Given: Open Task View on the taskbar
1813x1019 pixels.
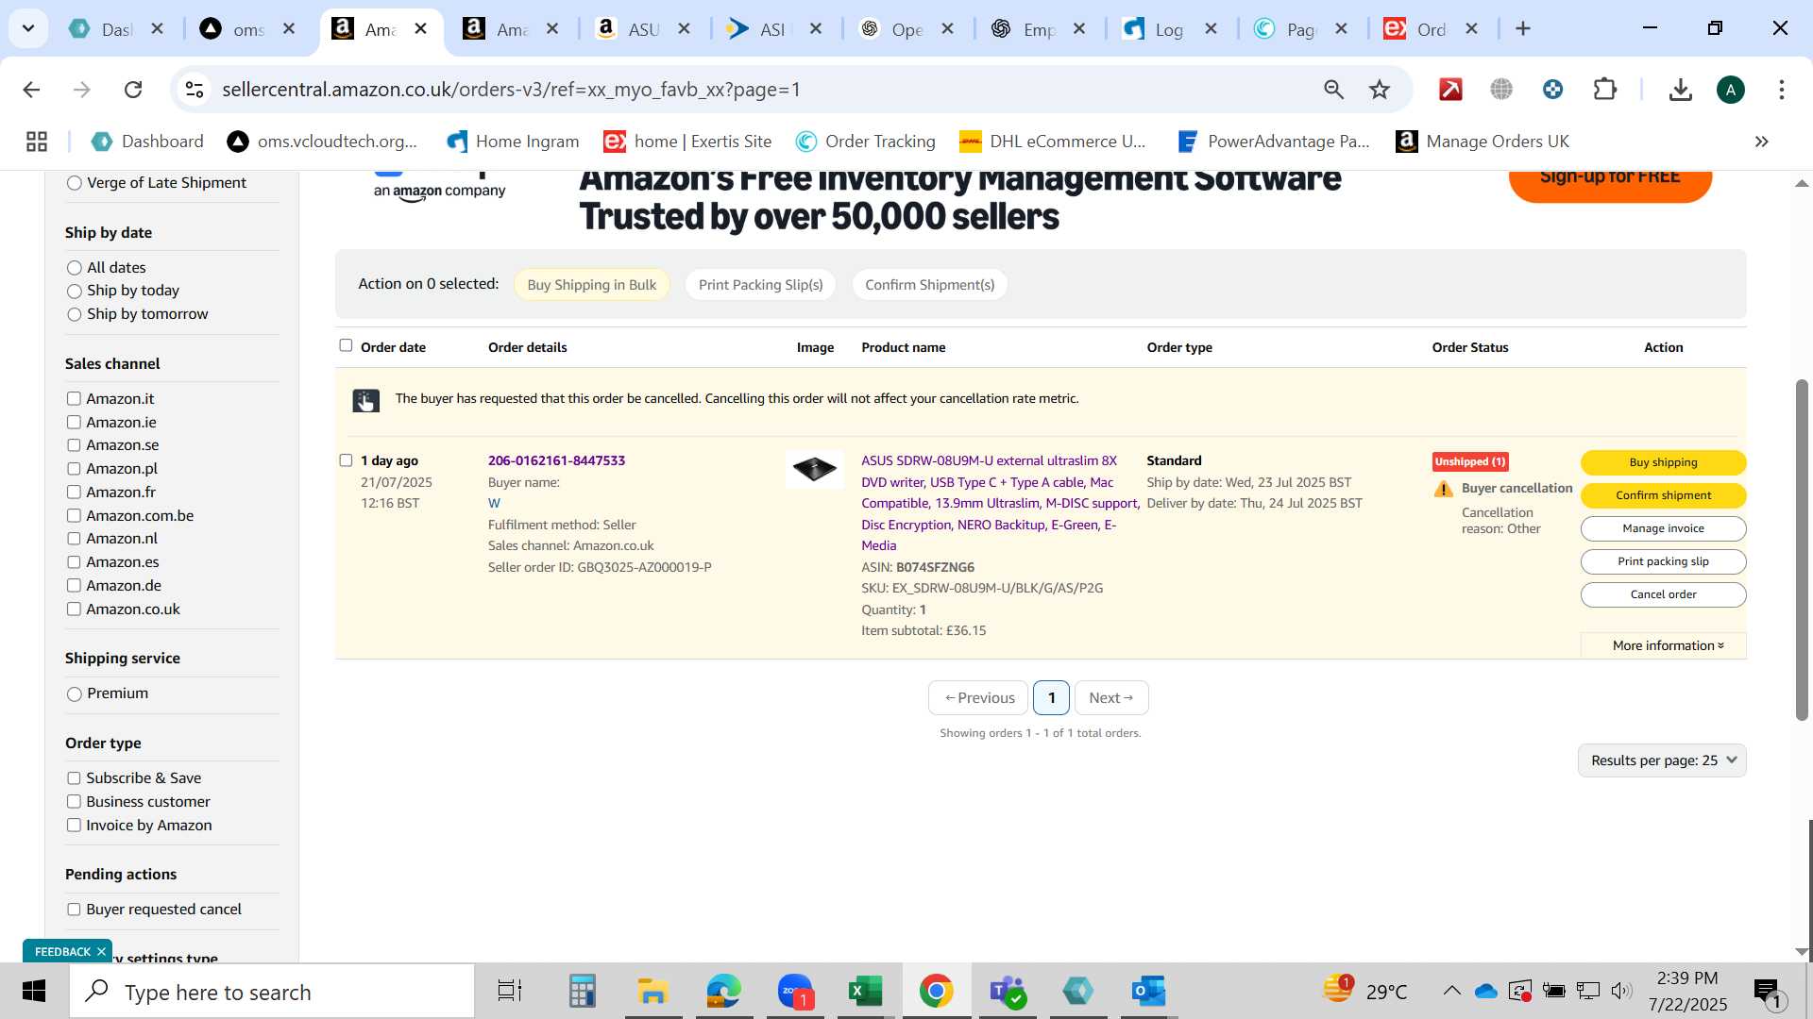Looking at the screenshot, I should (x=509, y=992).
